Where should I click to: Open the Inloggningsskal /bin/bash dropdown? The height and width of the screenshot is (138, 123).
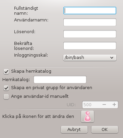click(90, 58)
